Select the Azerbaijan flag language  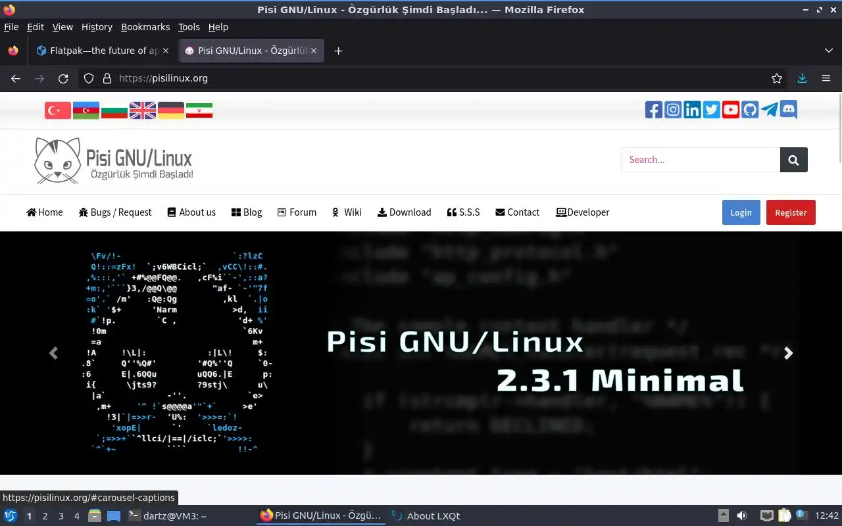tap(86, 110)
